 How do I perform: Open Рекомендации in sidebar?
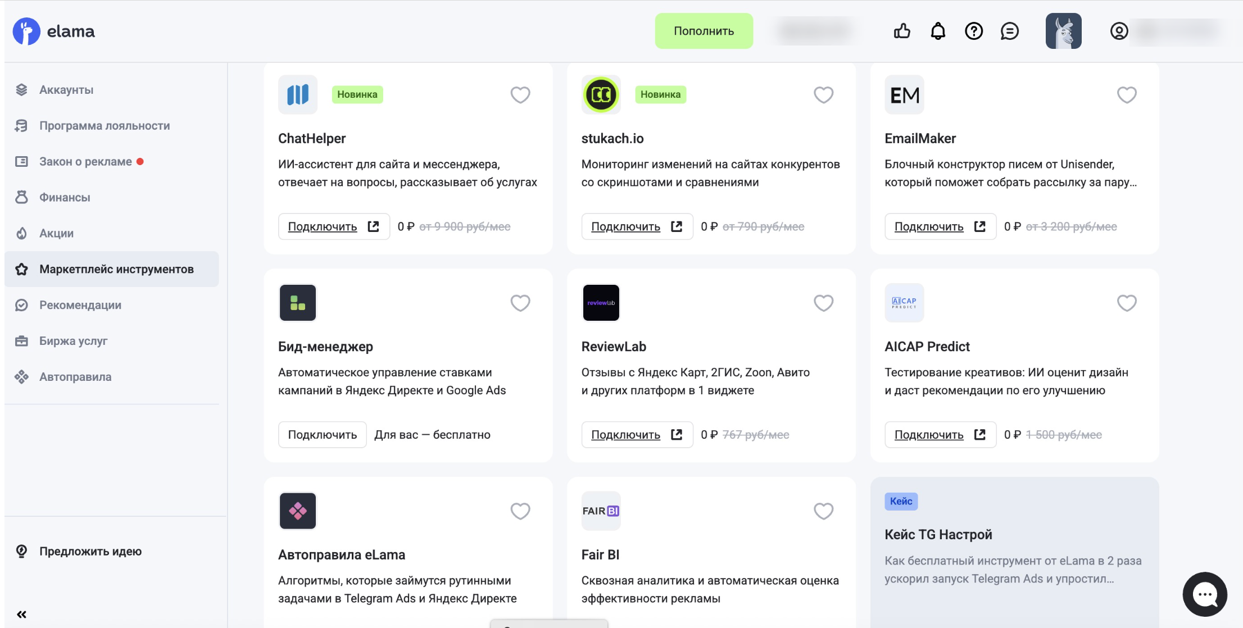(x=111, y=305)
